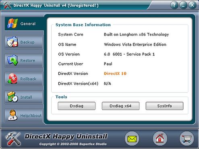Go to the Install section

24,97
